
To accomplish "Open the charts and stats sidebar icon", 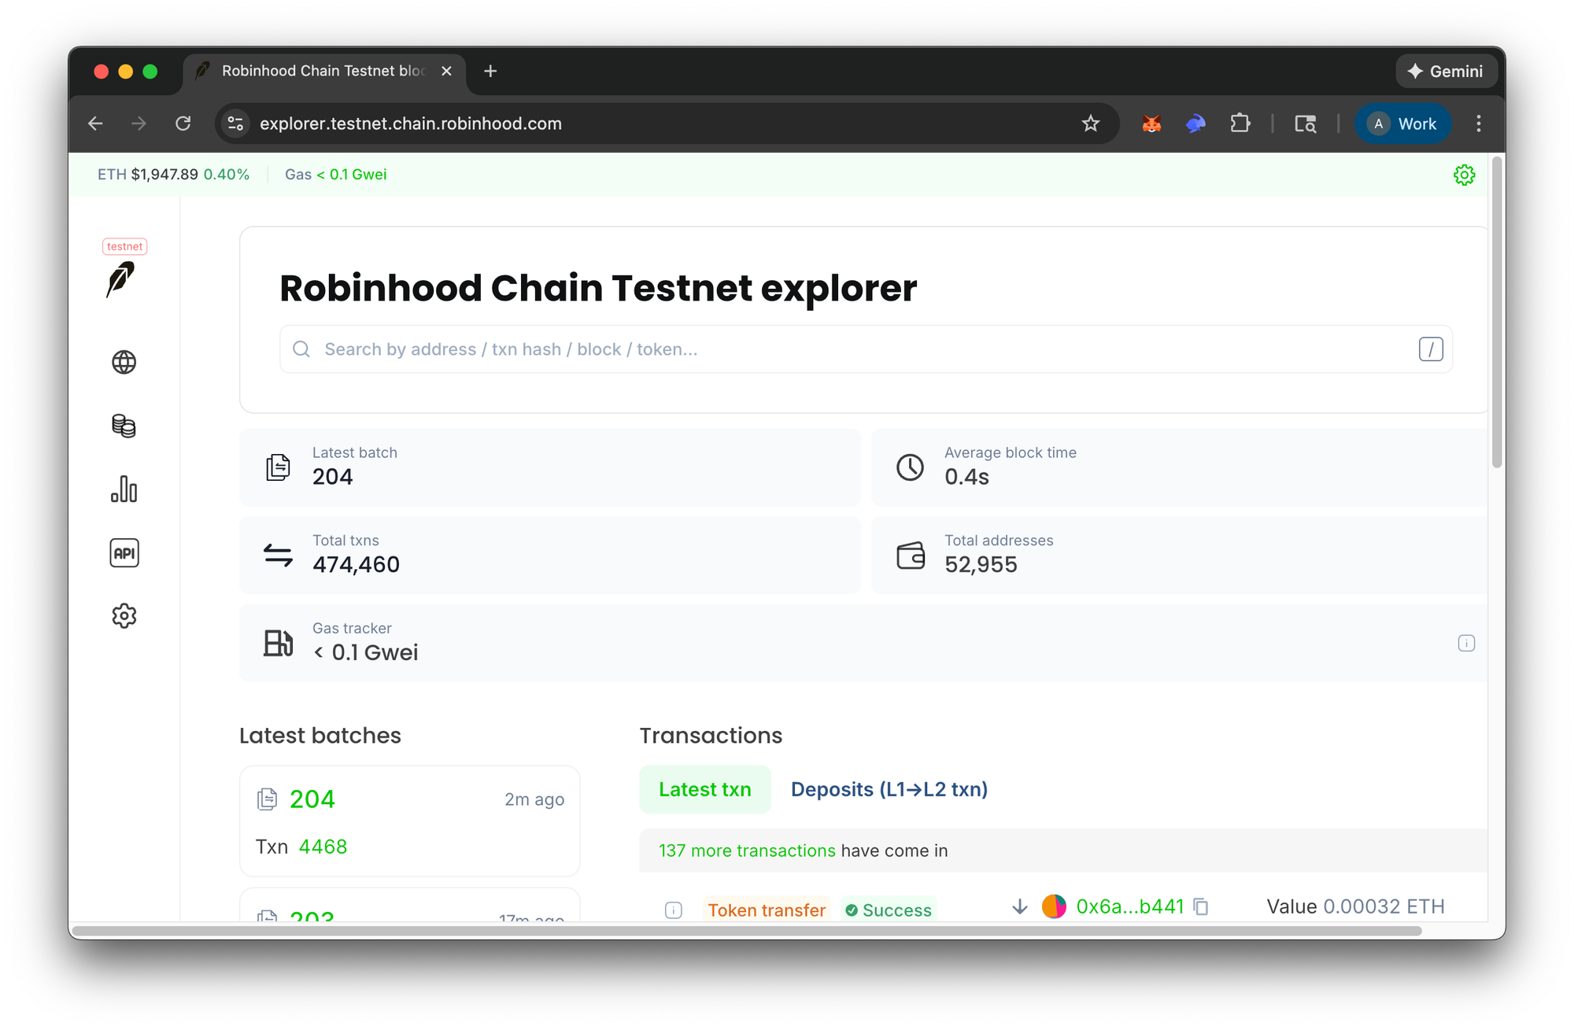I will pos(124,489).
